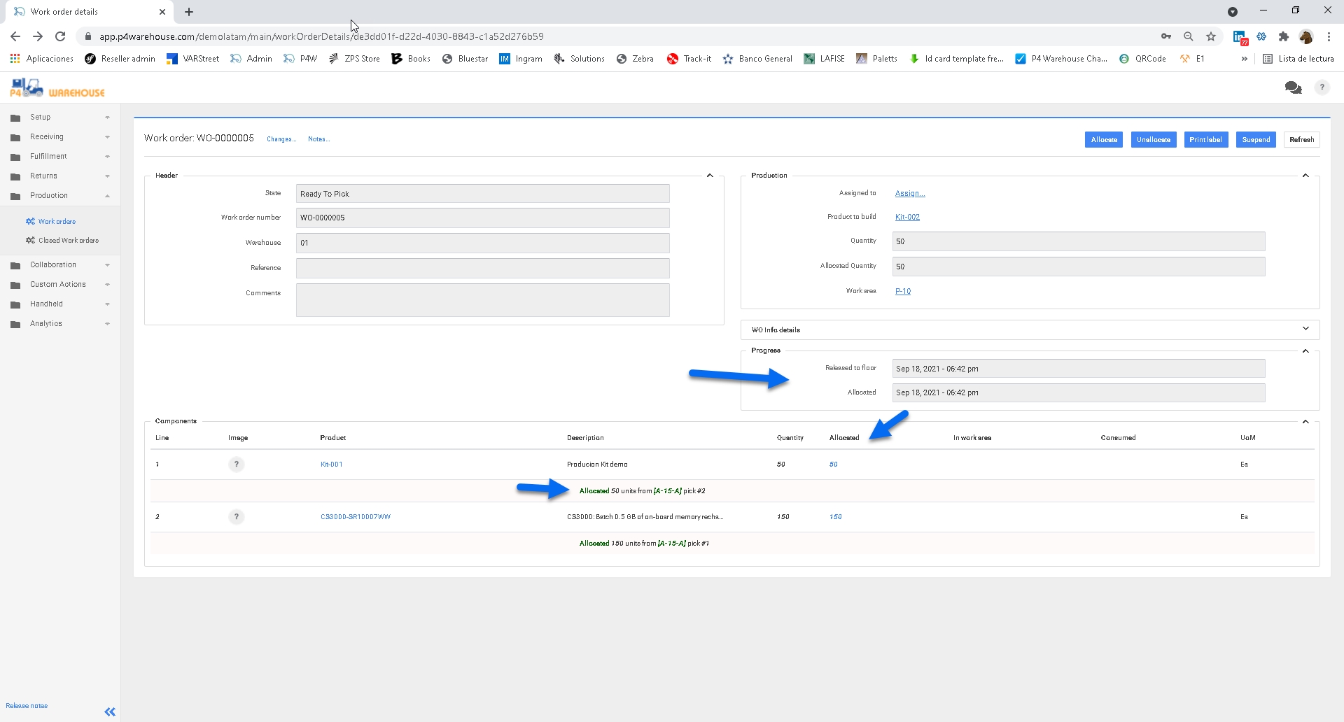Collapse the Header section
The height and width of the screenshot is (722, 1344).
(x=710, y=176)
